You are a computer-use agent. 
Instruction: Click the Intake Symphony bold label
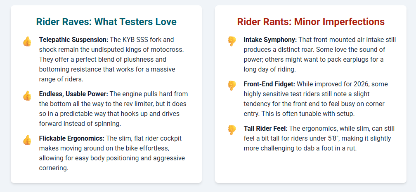click(x=270, y=40)
